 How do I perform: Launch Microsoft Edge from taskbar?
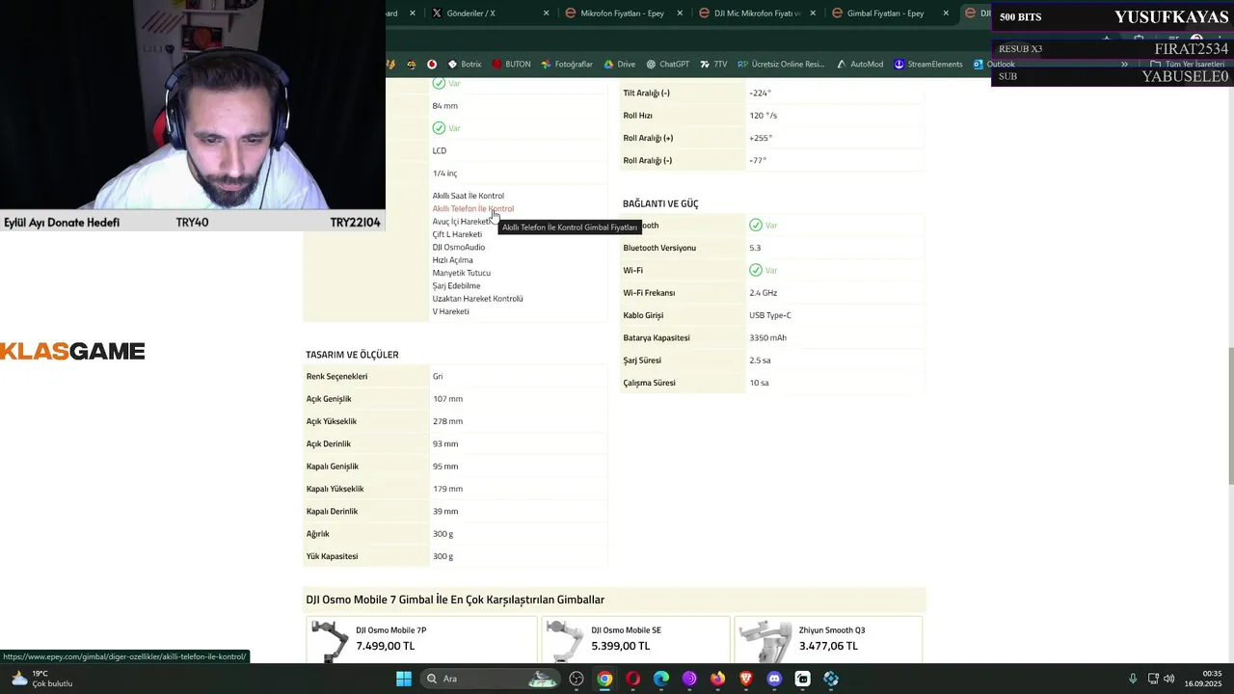coord(661,679)
